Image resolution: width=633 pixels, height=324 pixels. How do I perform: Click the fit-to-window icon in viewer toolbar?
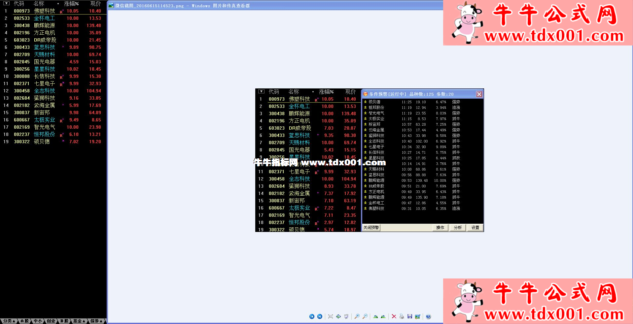331,316
